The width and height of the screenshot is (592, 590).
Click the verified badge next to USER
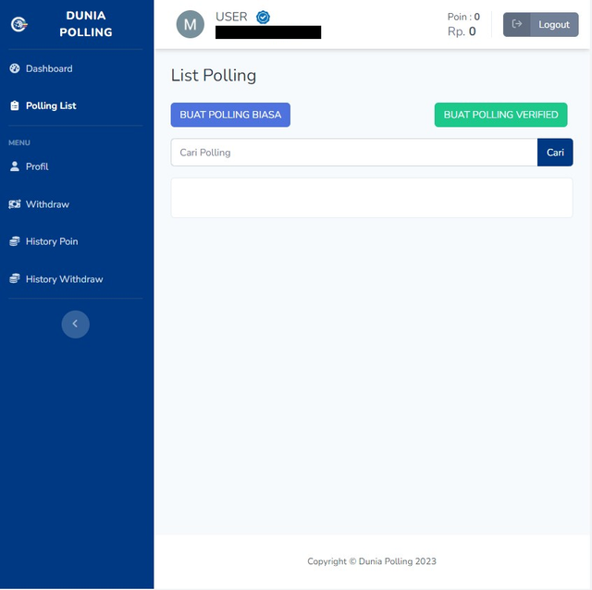263,17
